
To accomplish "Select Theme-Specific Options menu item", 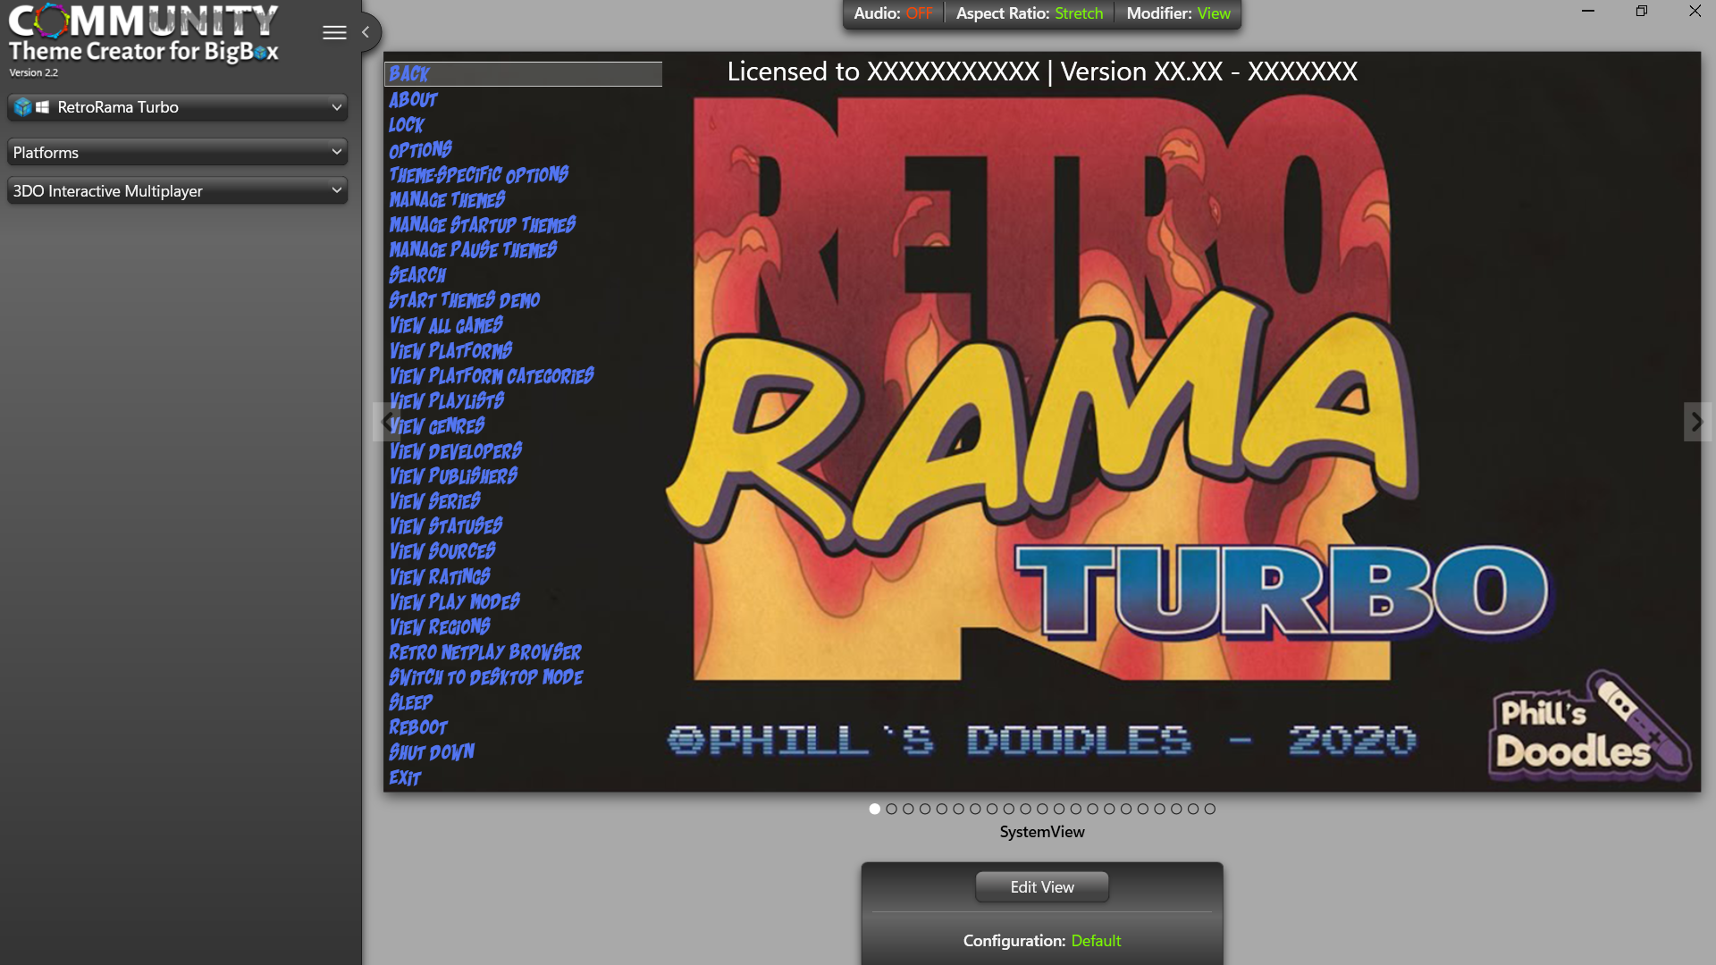I will tap(479, 174).
